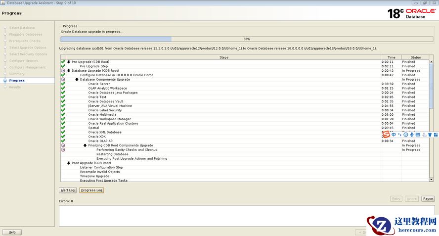The width and height of the screenshot is (439, 236).
Task: Collapse Database Components Upgrade node
Action: pyautogui.click(x=77, y=79)
